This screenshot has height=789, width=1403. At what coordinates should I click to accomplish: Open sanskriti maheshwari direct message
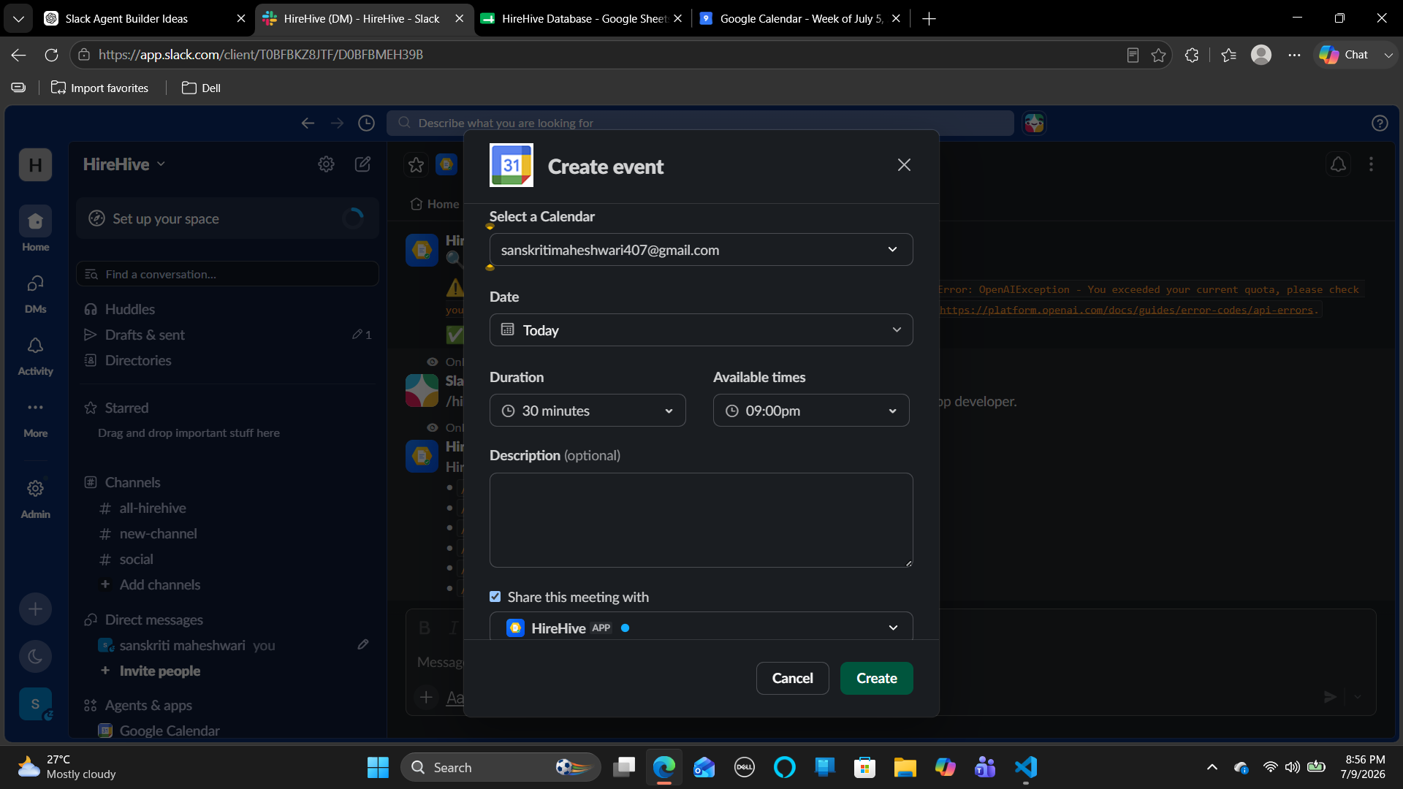pyautogui.click(x=227, y=645)
